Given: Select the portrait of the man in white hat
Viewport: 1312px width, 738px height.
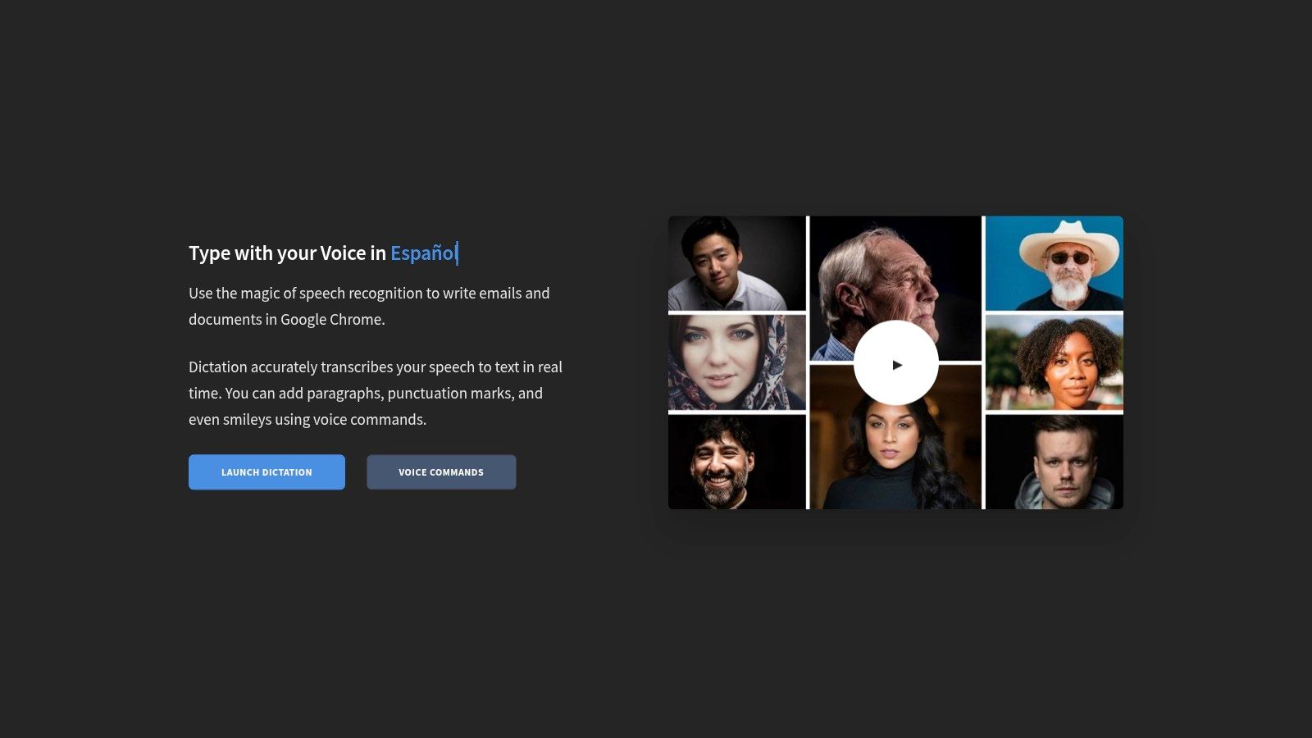Looking at the screenshot, I should (x=1053, y=262).
